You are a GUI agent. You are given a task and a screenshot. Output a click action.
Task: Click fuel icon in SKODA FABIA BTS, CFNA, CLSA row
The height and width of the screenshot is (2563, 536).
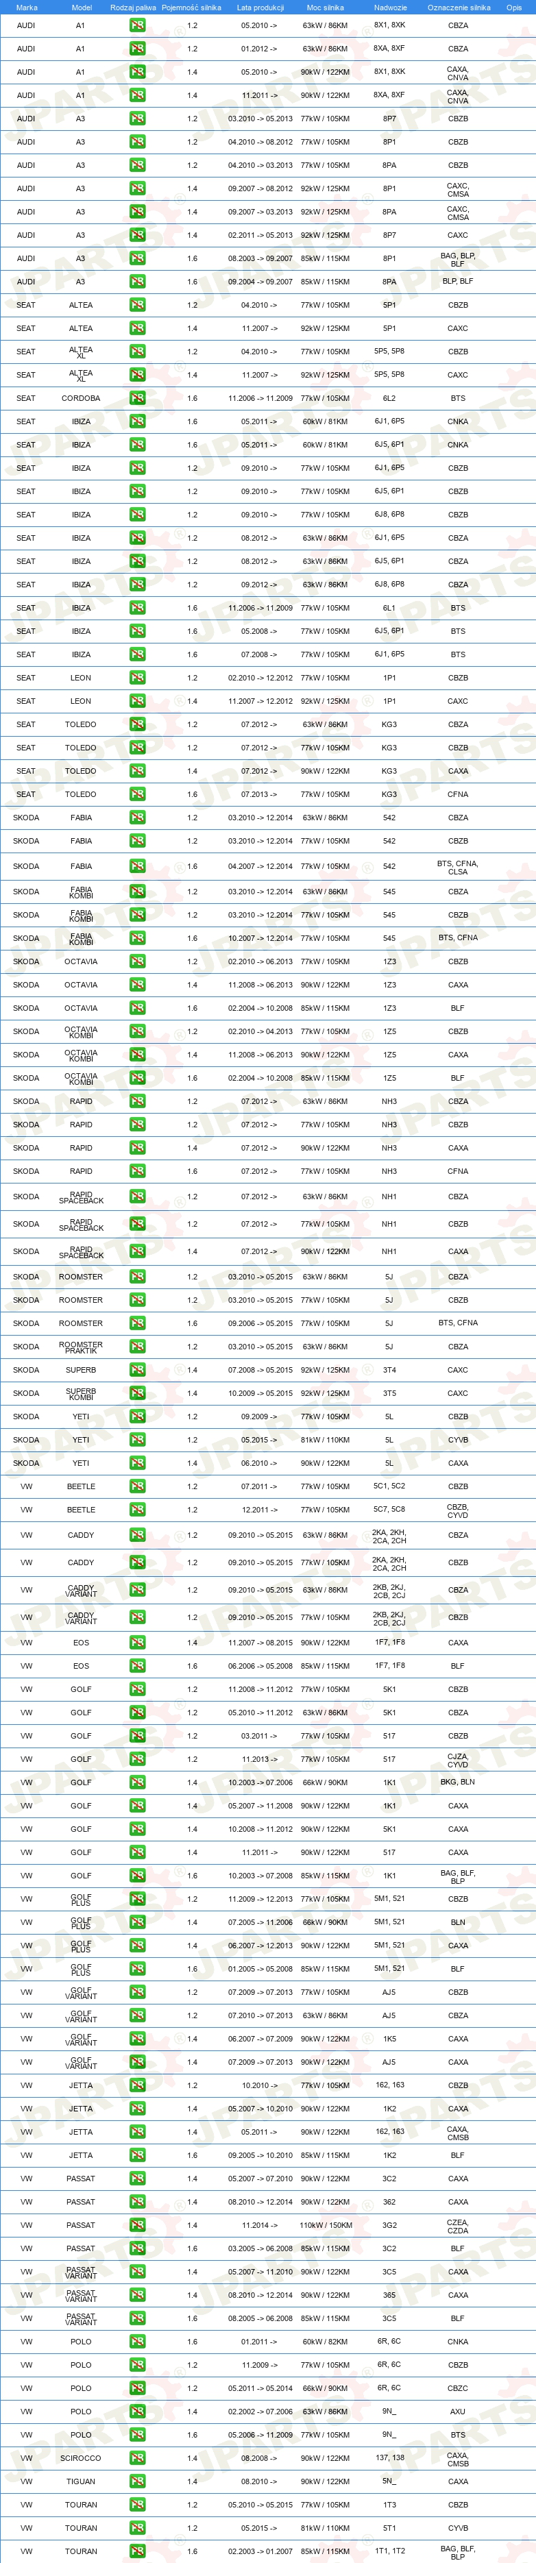pyautogui.click(x=137, y=866)
